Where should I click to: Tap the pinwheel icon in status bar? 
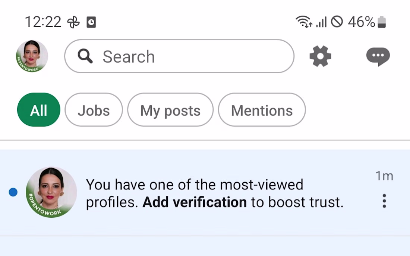[73, 22]
